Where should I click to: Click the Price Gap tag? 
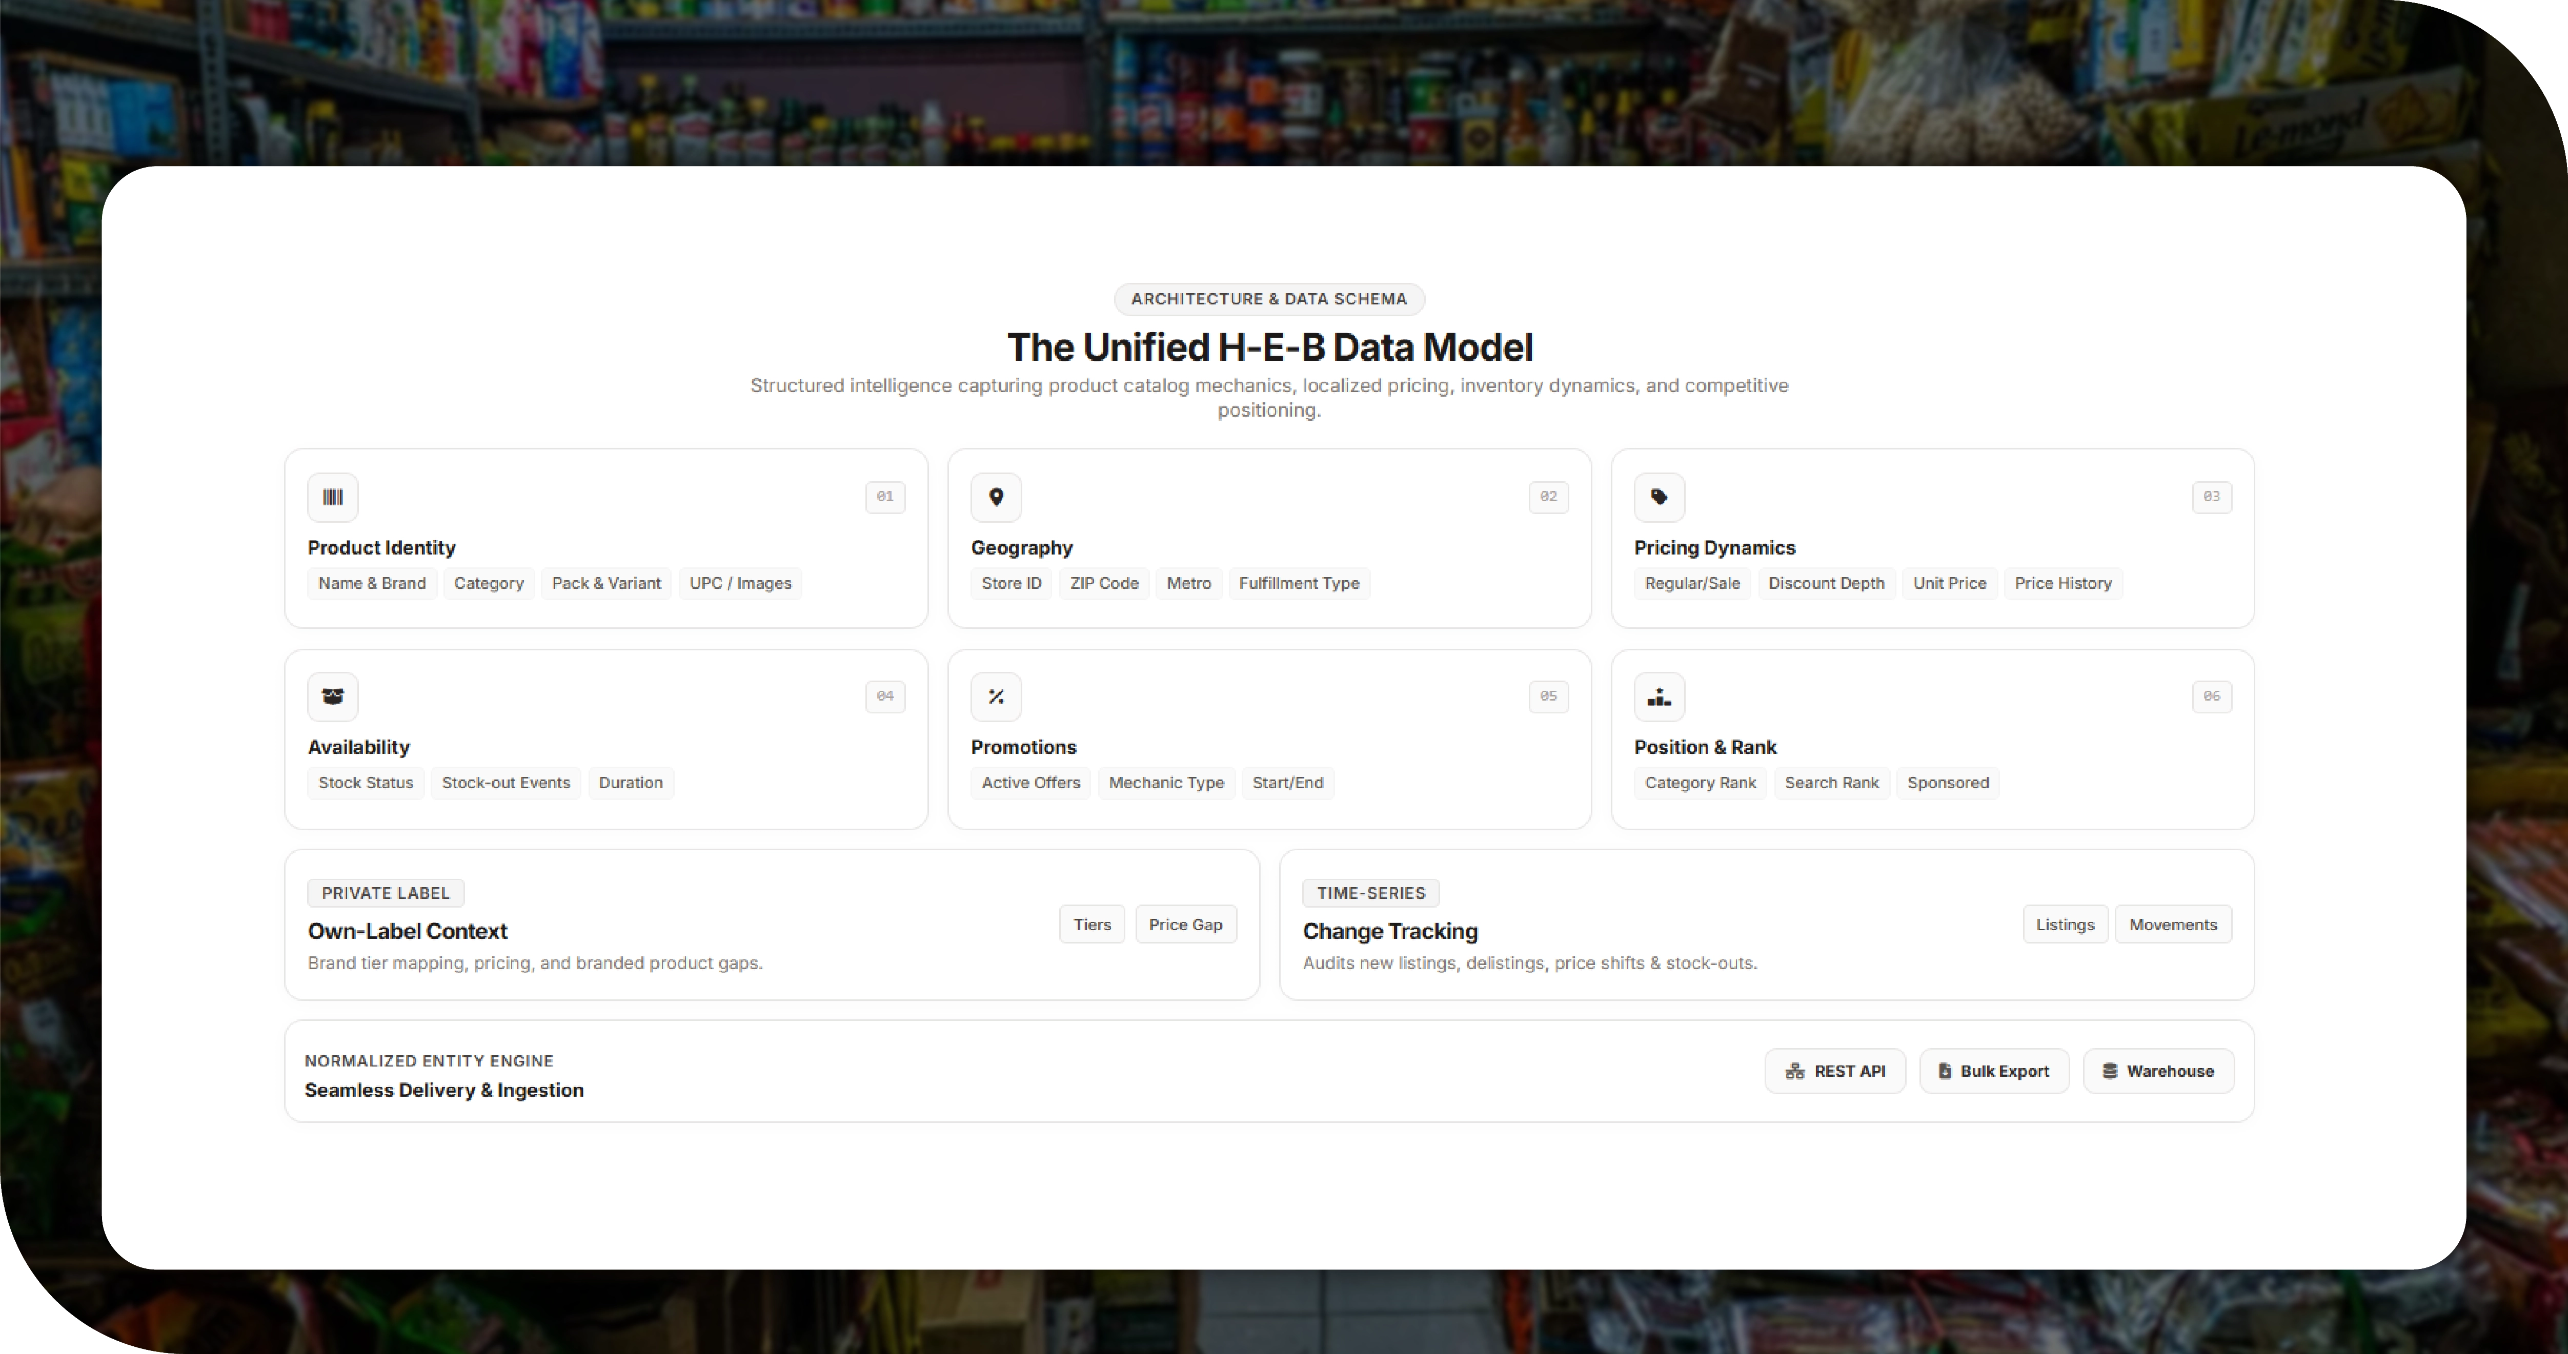pyautogui.click(x=1185, y=925)
